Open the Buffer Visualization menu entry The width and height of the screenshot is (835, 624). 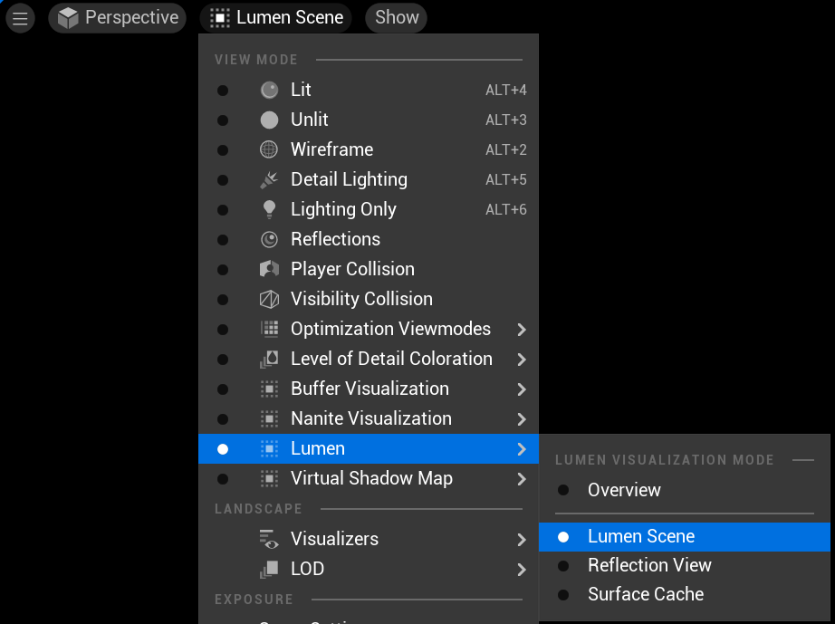tap(370, 389)
